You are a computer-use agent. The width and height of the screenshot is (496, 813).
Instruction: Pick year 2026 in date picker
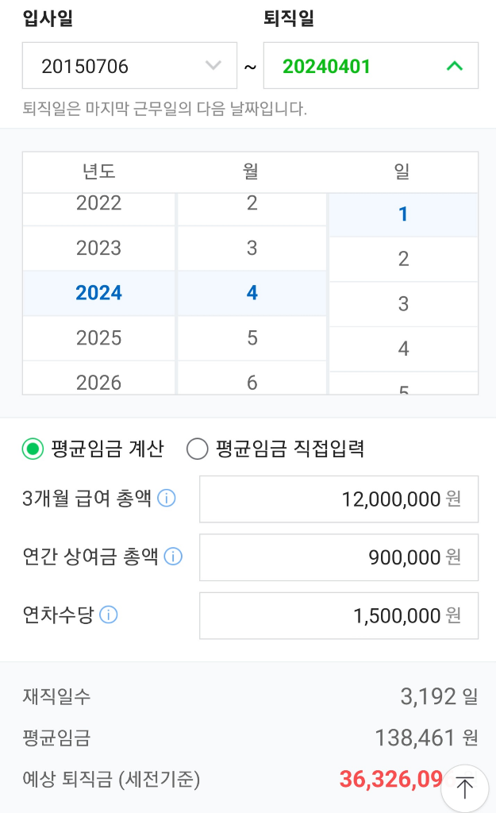98,381
